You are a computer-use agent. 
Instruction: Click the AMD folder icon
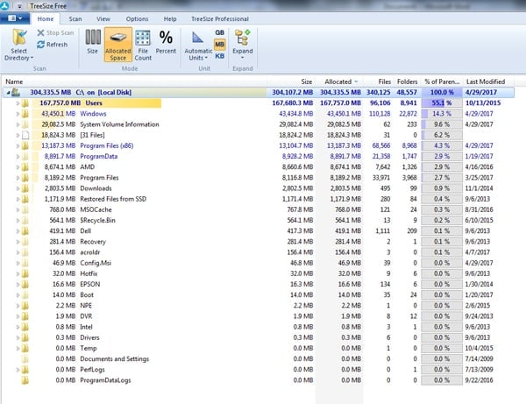tap(25, 167)
